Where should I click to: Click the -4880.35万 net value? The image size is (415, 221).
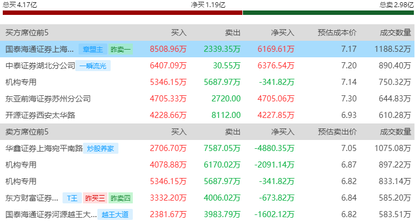point(274,148)
